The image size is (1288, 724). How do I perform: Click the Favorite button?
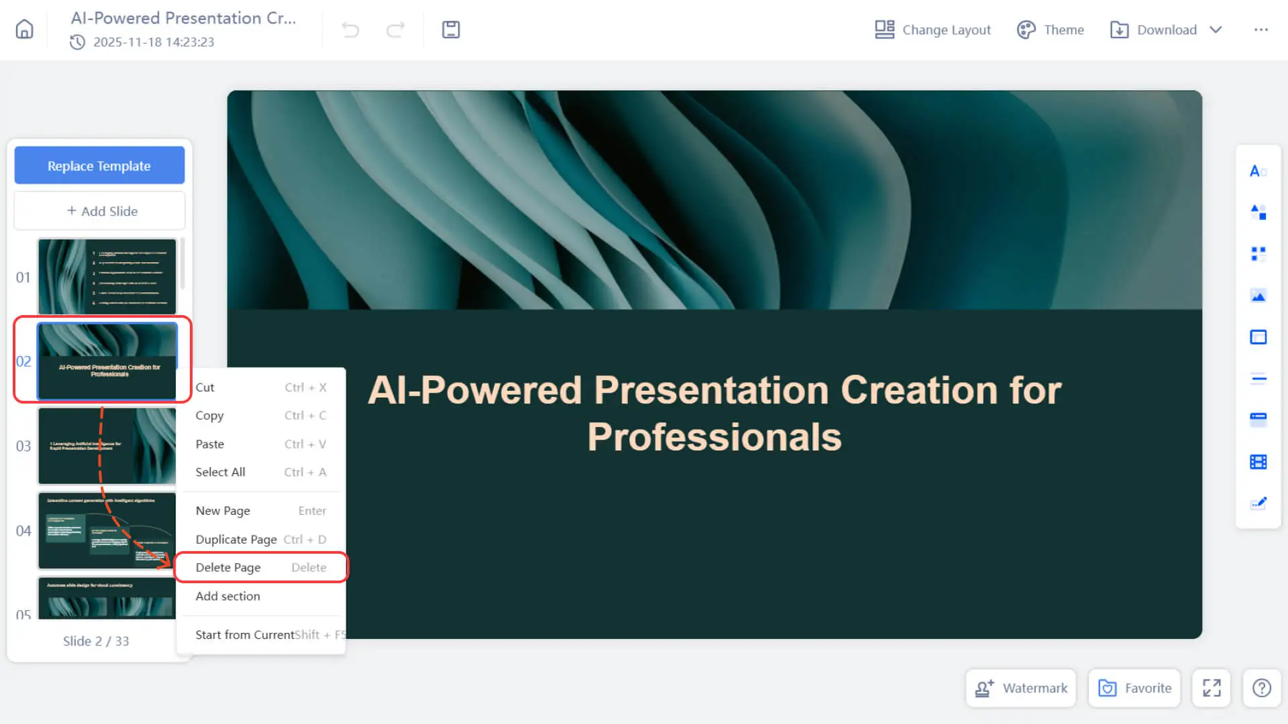click(x=1134, y=688)
